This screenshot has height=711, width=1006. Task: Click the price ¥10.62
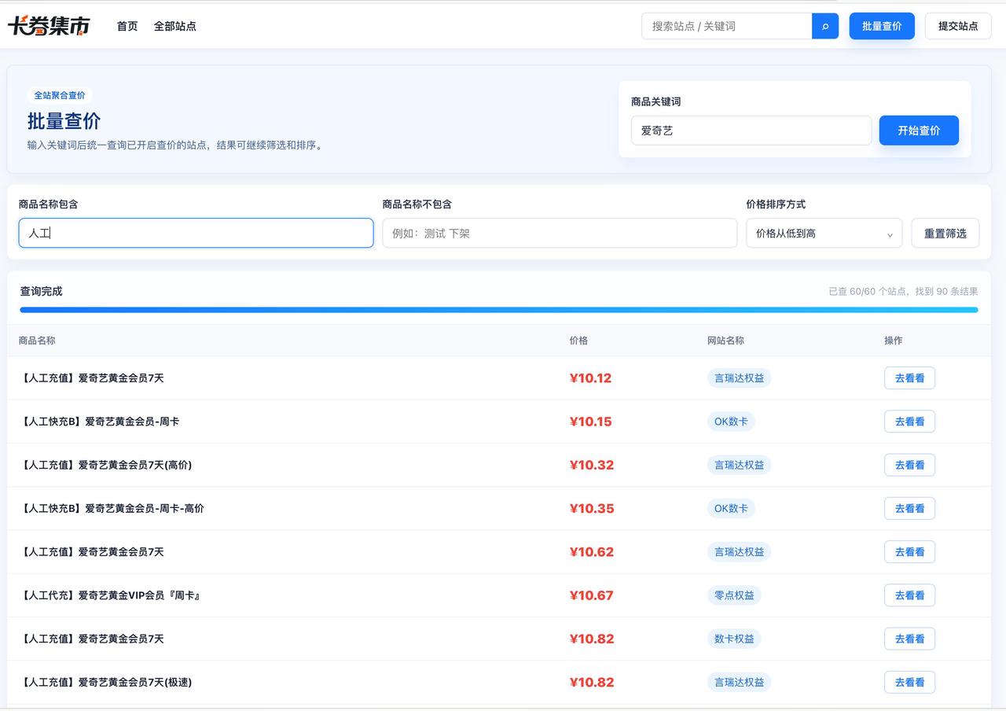[x=592, y=552]
